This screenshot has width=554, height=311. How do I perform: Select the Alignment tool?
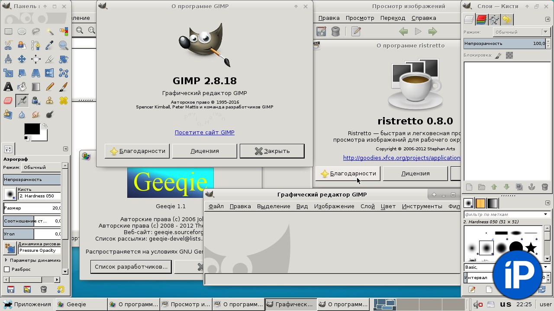coord(35,59)
